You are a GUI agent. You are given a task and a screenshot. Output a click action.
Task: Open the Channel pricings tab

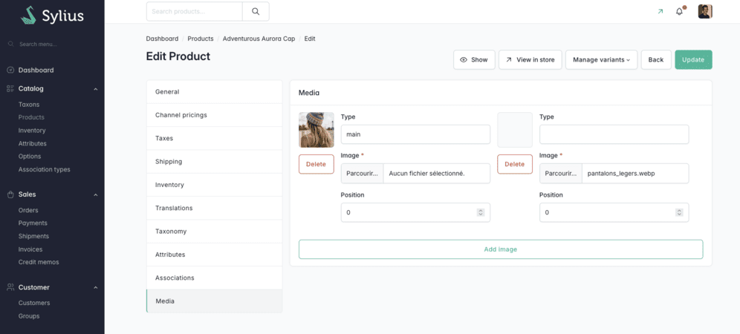(x=214, y=115)
